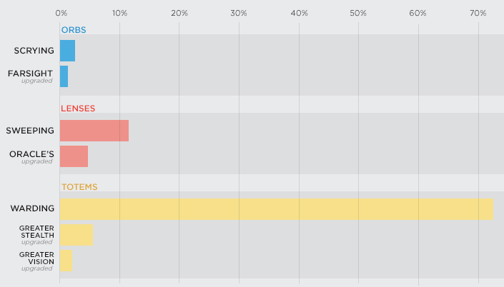The height and width of the screenshot is (287, 504).
Task: Click the SWEEPING row label
Action: point(30,131)
